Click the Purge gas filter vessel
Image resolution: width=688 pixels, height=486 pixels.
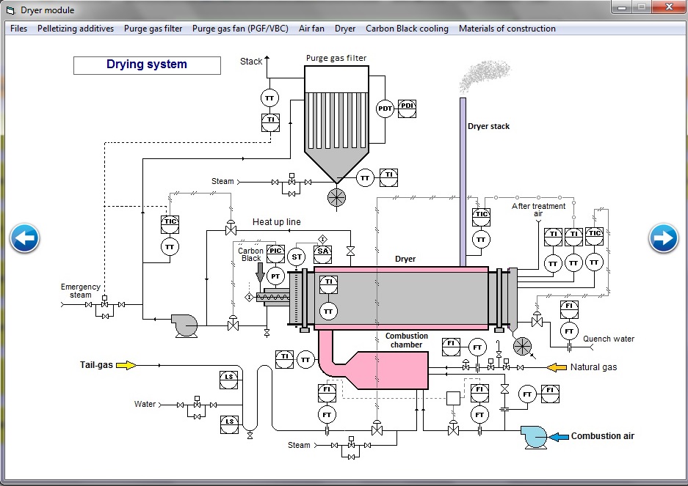coord(336,124)
